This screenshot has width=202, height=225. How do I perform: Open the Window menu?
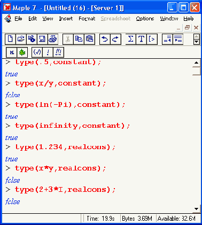[x=169, y=19]
